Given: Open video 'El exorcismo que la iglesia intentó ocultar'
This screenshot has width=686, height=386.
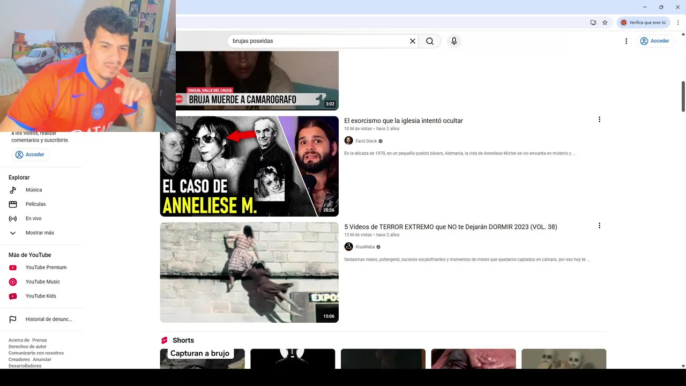Looking at the screenshot, I should 403,121.
